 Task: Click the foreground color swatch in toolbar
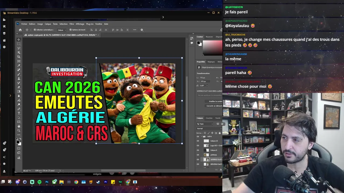click(18, 142)
